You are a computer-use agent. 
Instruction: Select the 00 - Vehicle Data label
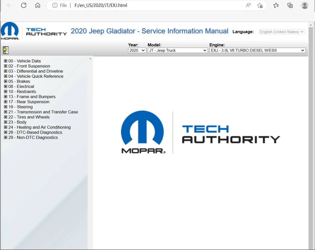pos(25,61)
